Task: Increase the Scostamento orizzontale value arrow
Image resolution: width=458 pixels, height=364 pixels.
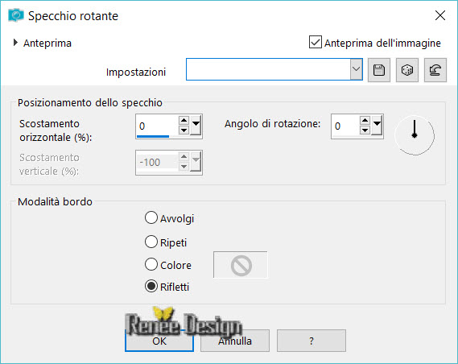Action: [184, 121]
